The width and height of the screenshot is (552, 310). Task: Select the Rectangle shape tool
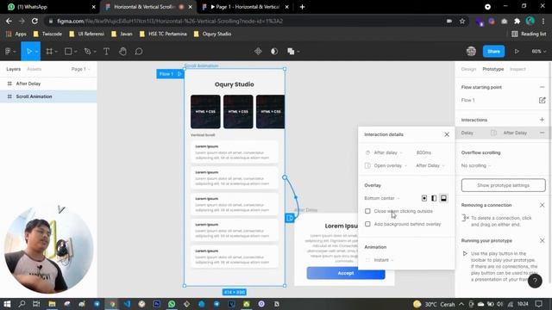coord(68,52)
